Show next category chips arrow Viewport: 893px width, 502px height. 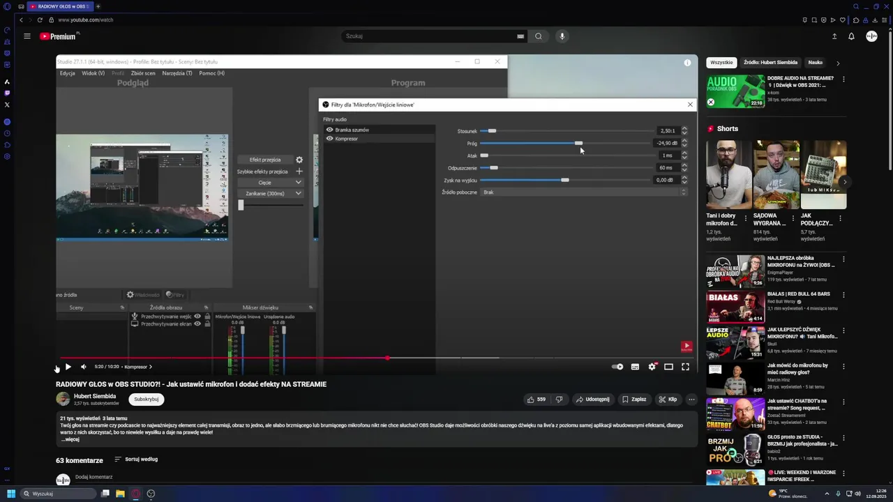pos(838,63)
